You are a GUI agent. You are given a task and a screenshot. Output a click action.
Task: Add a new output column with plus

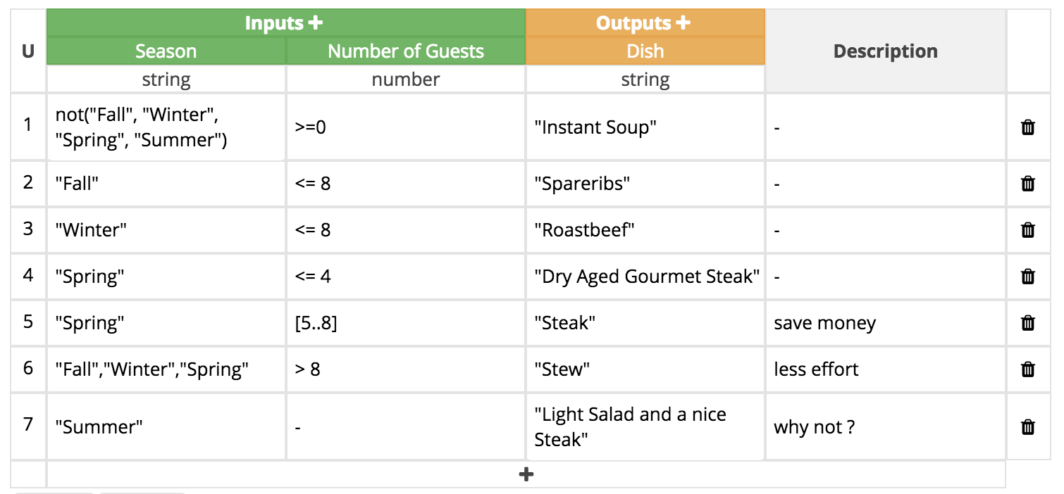[683, 23]
